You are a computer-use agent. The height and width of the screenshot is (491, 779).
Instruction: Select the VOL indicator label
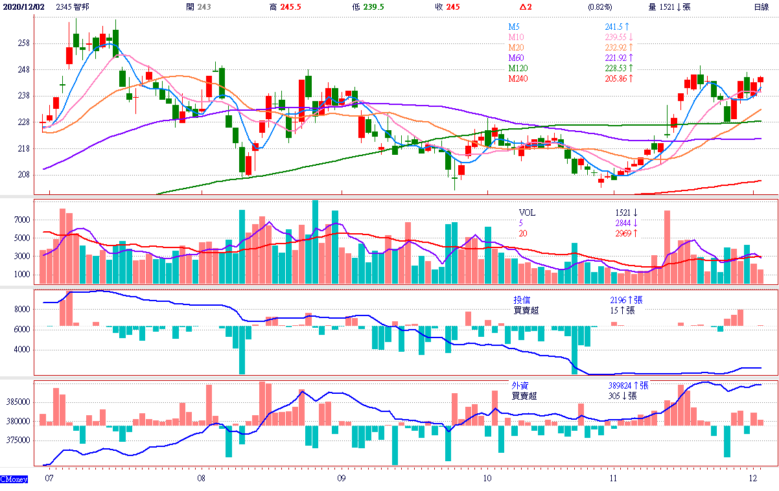pyautogui.click(x=528, y=212)
